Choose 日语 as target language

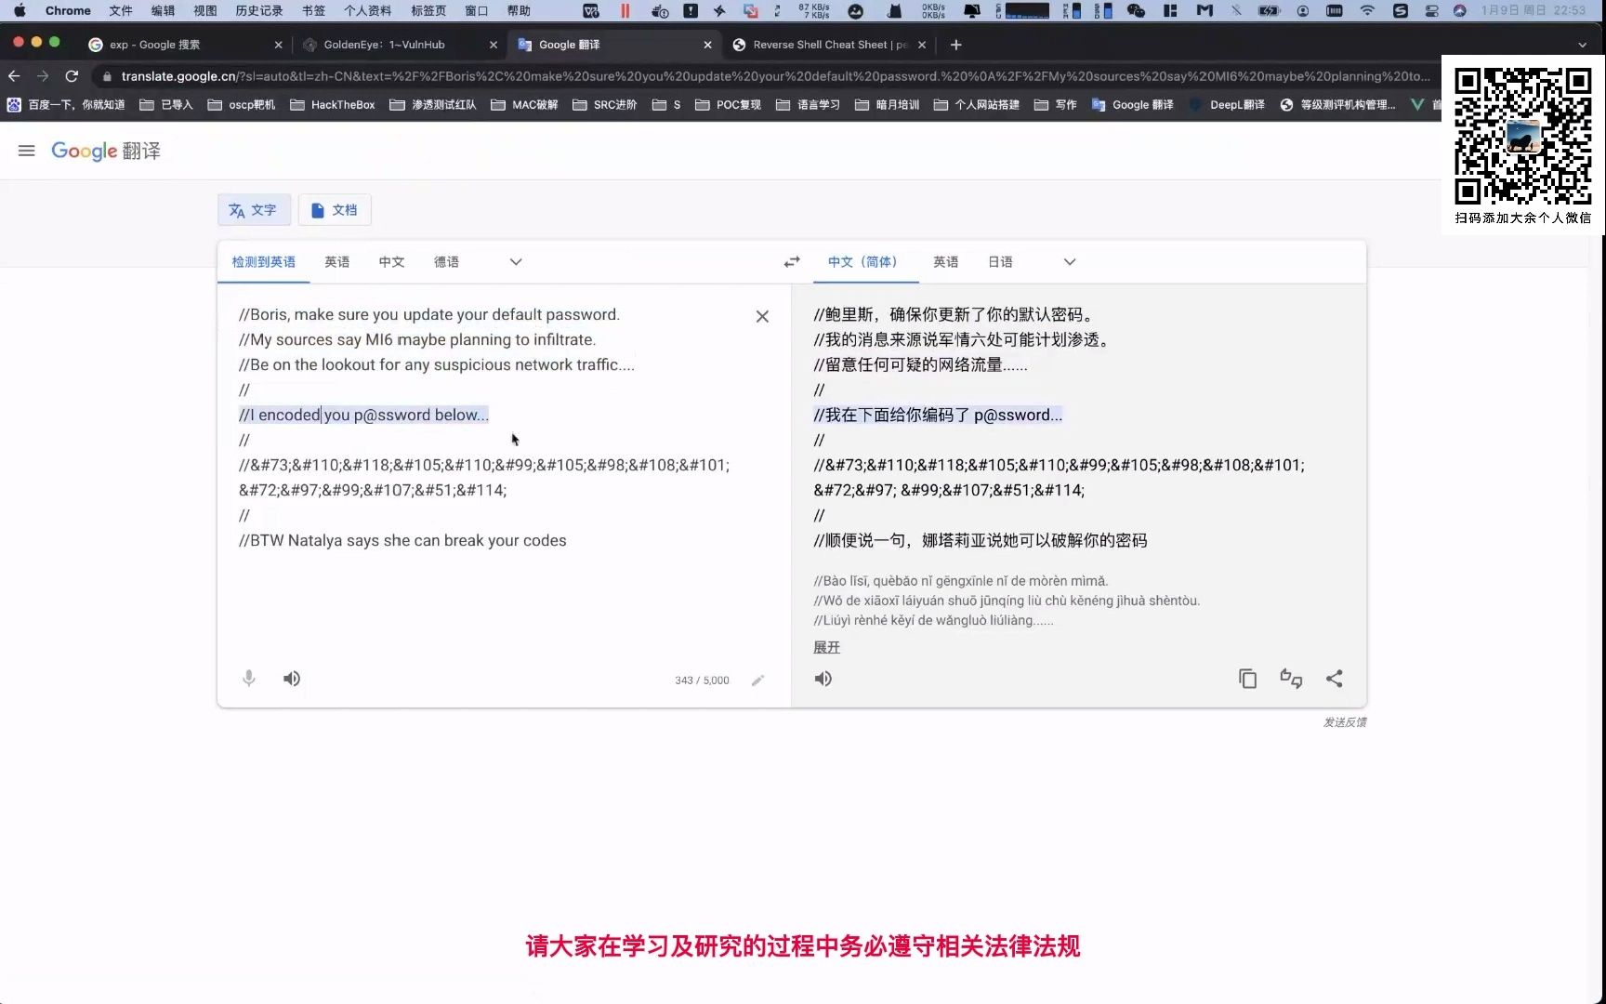click(x=1001, y=262)
